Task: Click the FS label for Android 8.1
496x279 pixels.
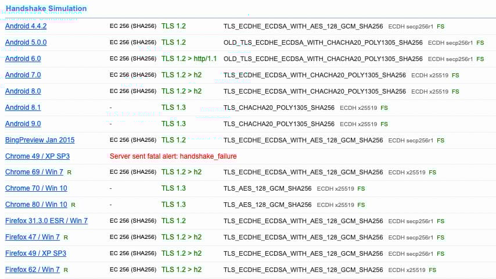Action: (x=384, y=108)
